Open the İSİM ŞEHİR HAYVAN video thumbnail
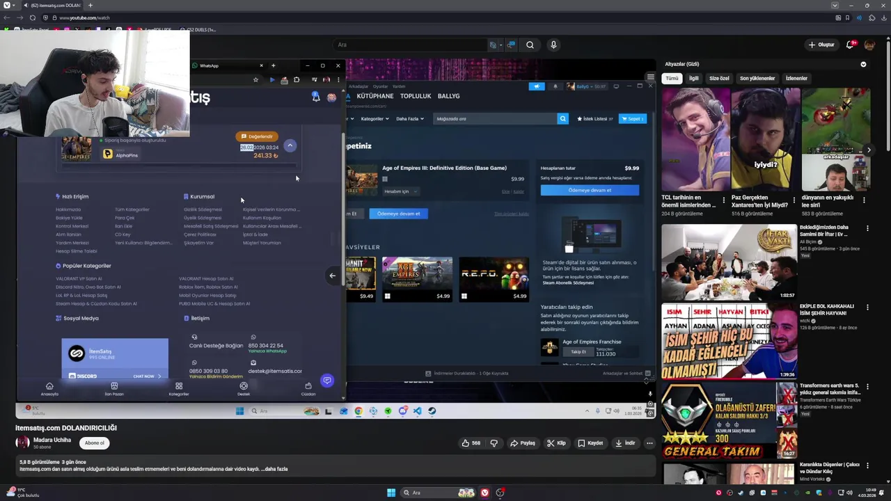This screenshot has height=501, width=891. 729,341
